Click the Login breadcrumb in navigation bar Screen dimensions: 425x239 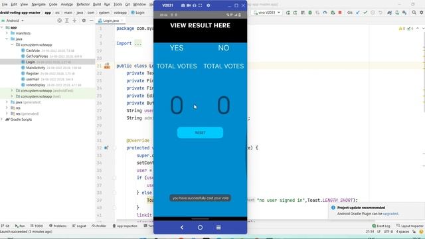[138, 13]
